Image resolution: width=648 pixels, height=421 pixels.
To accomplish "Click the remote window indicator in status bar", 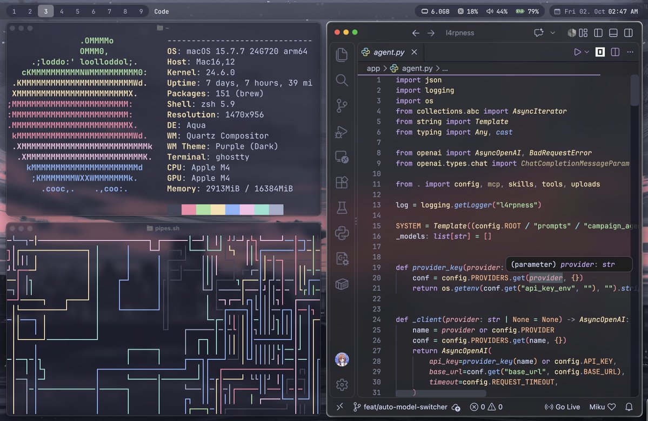I will coord(340,407).
